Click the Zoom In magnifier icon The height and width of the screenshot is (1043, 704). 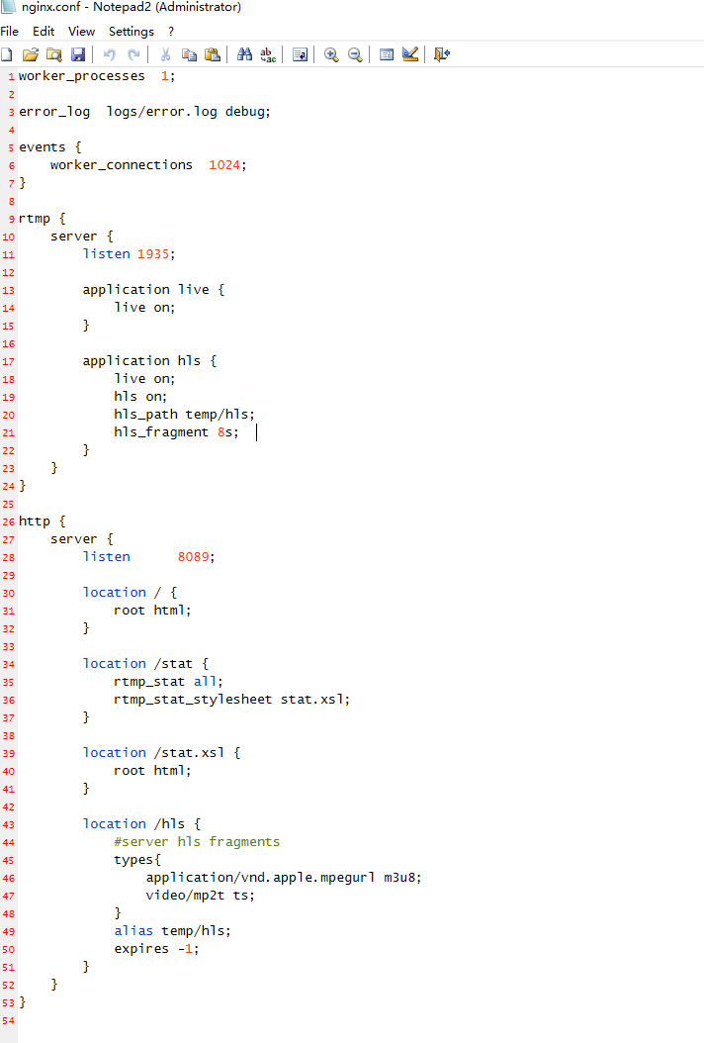click(331, 54)
